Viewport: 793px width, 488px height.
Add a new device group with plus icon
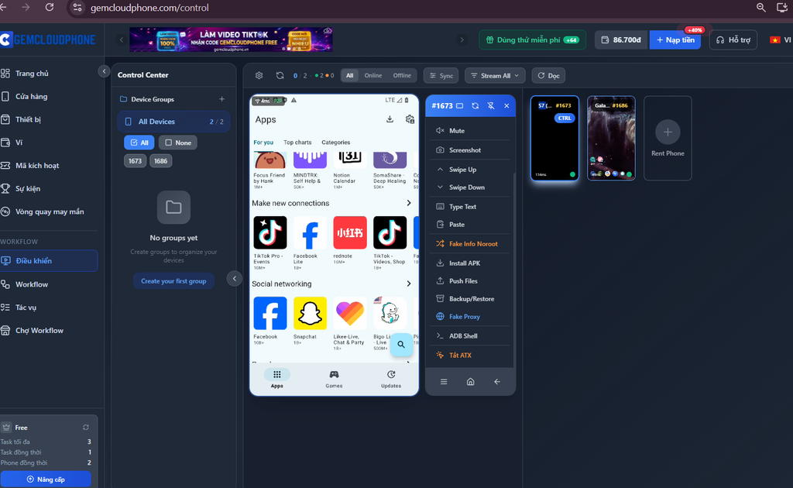pos(221,99)
